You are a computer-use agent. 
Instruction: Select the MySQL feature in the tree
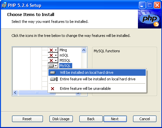pyautogui.click(x=66, y=66)
